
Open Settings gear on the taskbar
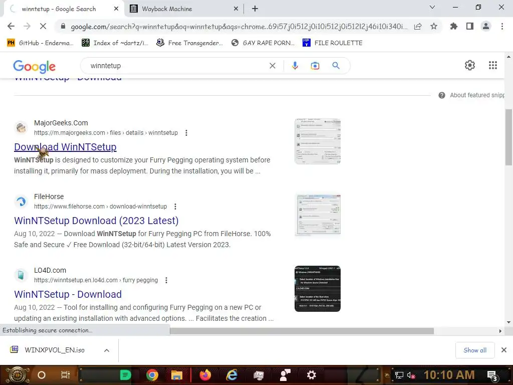tap(312, 375)
